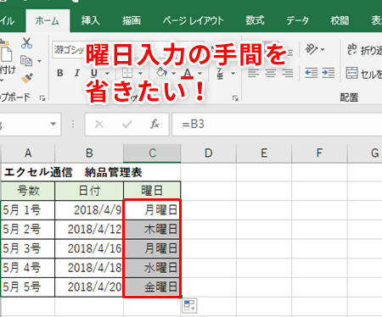
Task: Click the Insert Function fx icon
Action: [x=154, y=124]
